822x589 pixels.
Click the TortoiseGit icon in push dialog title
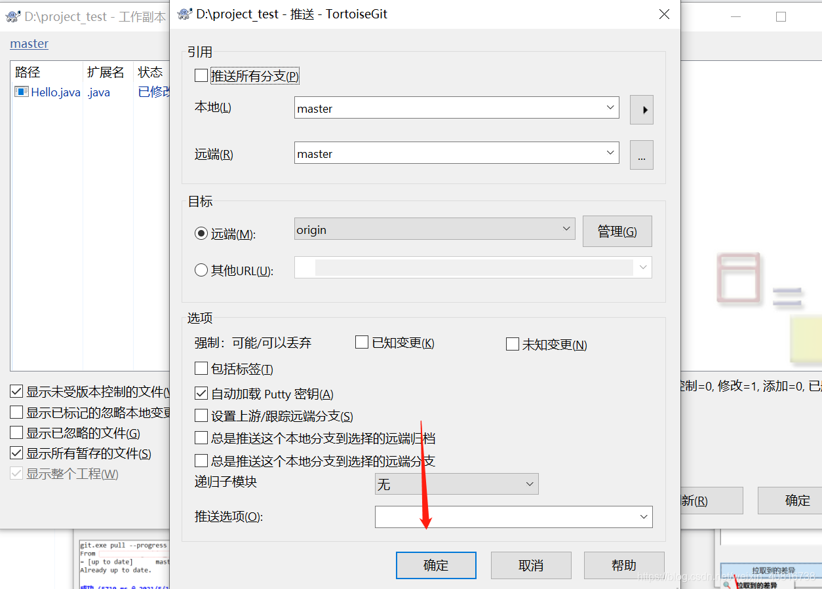click(186, 14)
